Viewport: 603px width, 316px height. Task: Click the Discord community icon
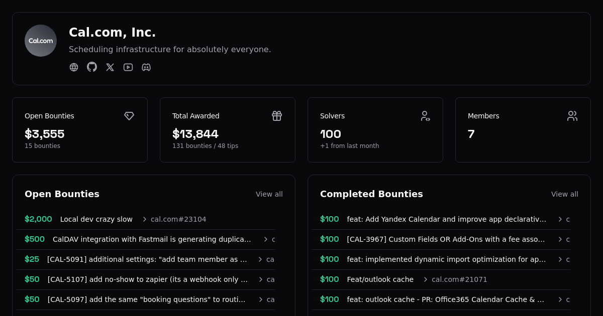click(146, 67)
